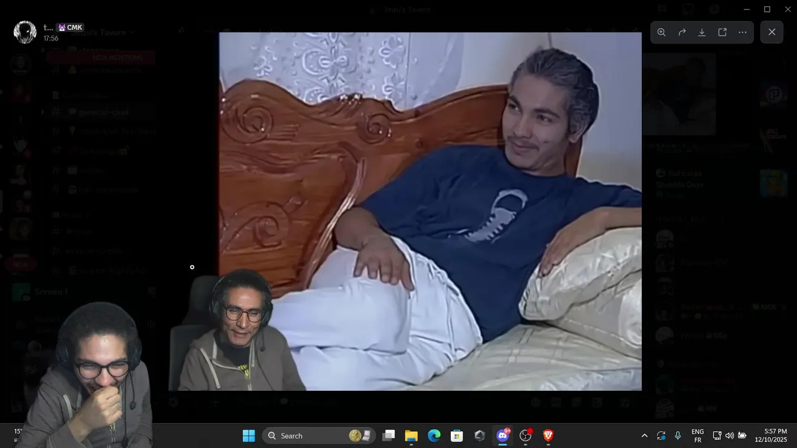Click the poster's avatar in viewer header
The width and height of the screenshot is (797, 448).
(x=25, y=32)
